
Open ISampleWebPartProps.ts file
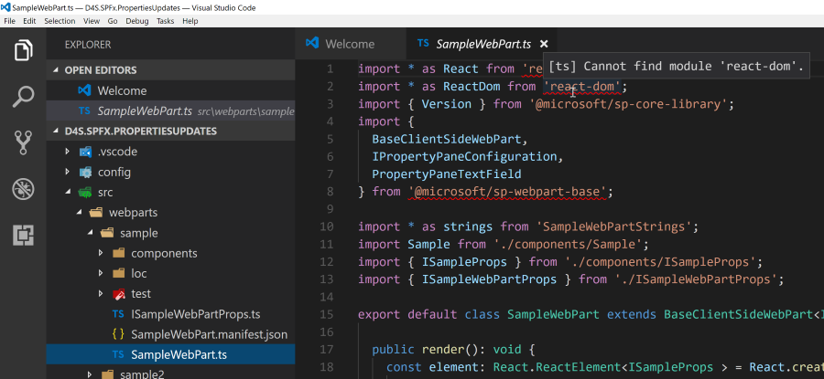pos(171,314)
